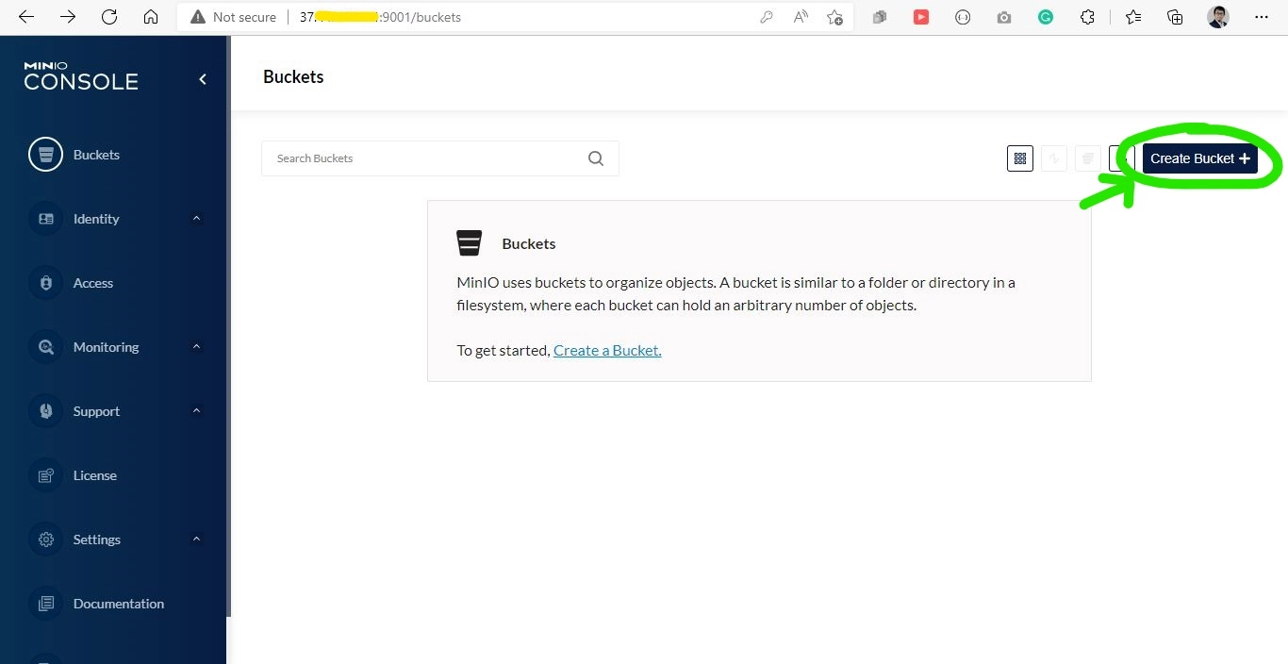Click the Read aloud icon

point(801,17)
